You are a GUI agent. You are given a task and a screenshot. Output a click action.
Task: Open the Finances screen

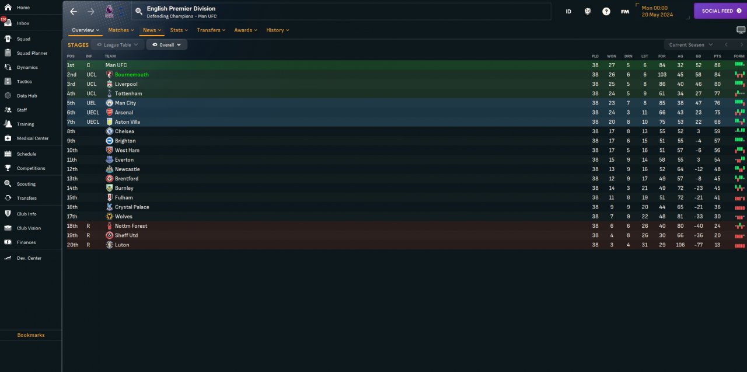point(26,242)
